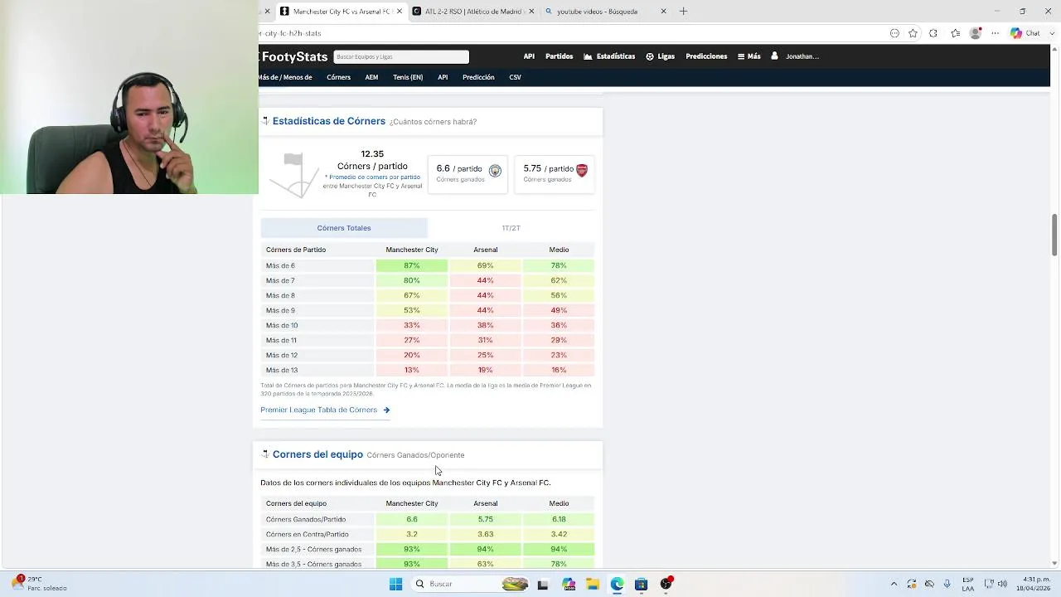Click Arsenal 69% cell for Más de 6
1061x597 pixels.
[x=485, y=265]
